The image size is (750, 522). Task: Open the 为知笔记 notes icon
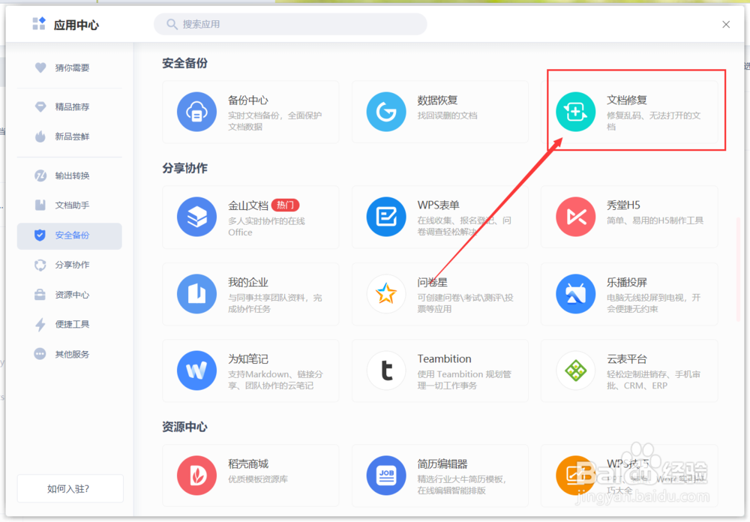click(196, 370)
